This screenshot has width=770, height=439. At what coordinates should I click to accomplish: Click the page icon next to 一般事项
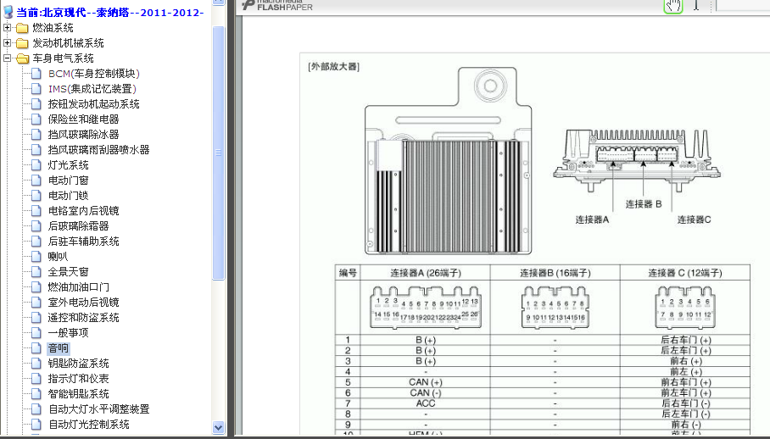click(36, 332)
